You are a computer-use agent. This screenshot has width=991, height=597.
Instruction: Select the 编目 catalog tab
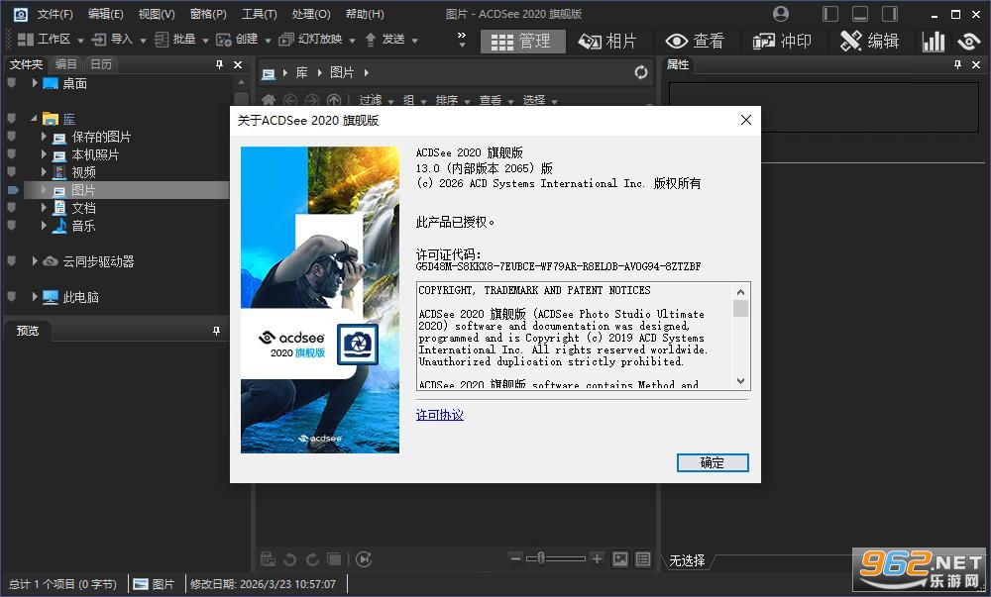click(x=65, y=64)
